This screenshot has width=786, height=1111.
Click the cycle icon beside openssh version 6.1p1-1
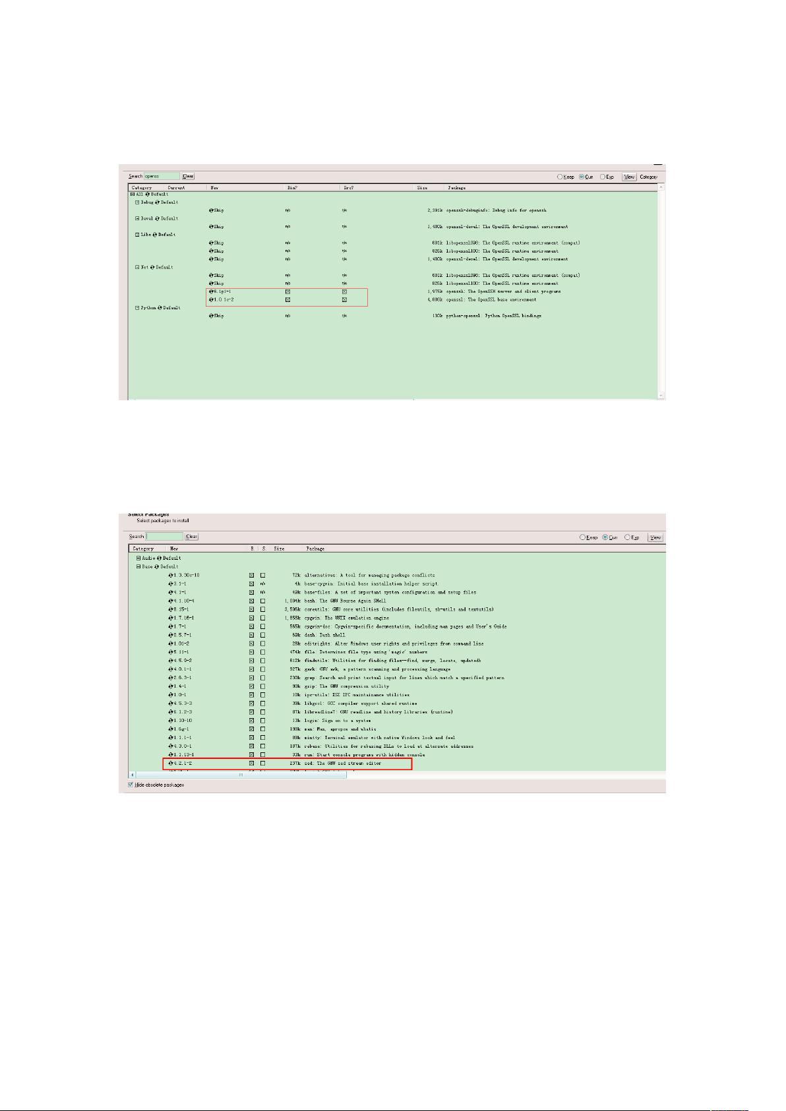[x=211, y=291]
